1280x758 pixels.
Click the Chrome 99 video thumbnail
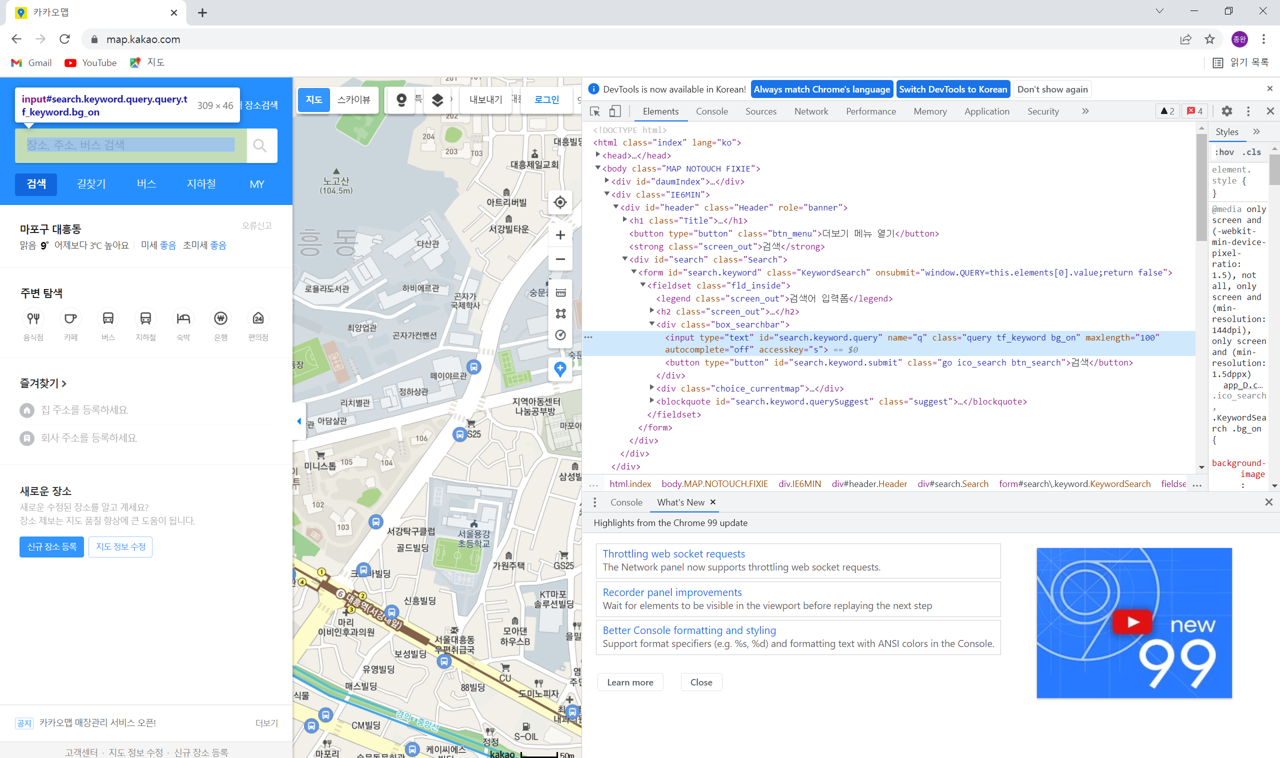coord(1133,622)
